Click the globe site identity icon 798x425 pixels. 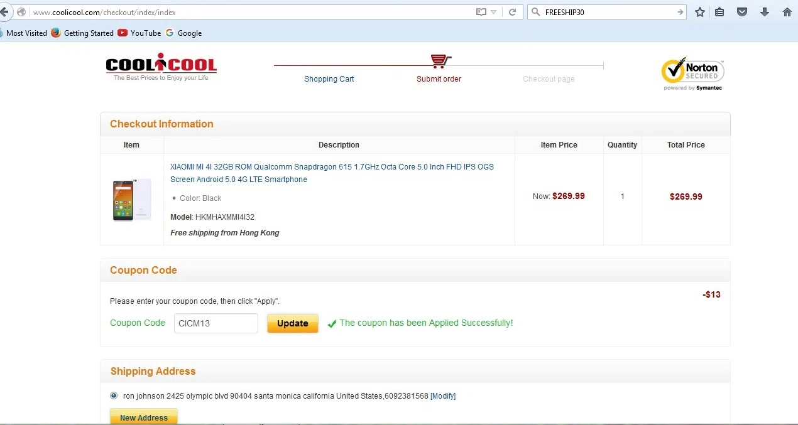pyautogui.click(x=21, y=12)
